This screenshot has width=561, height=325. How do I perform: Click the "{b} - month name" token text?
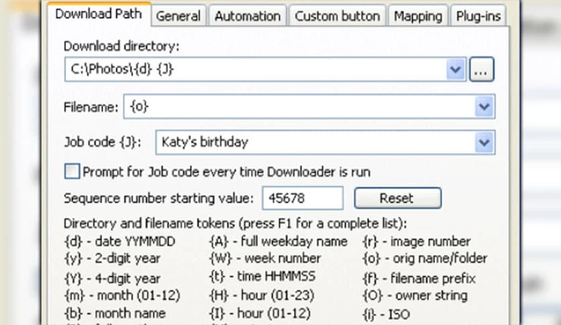click(115, 314)
